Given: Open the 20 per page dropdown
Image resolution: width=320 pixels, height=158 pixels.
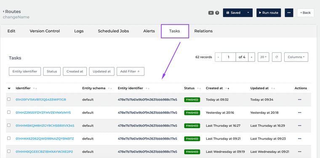Looking at the screenshot, I should point(263,57).
